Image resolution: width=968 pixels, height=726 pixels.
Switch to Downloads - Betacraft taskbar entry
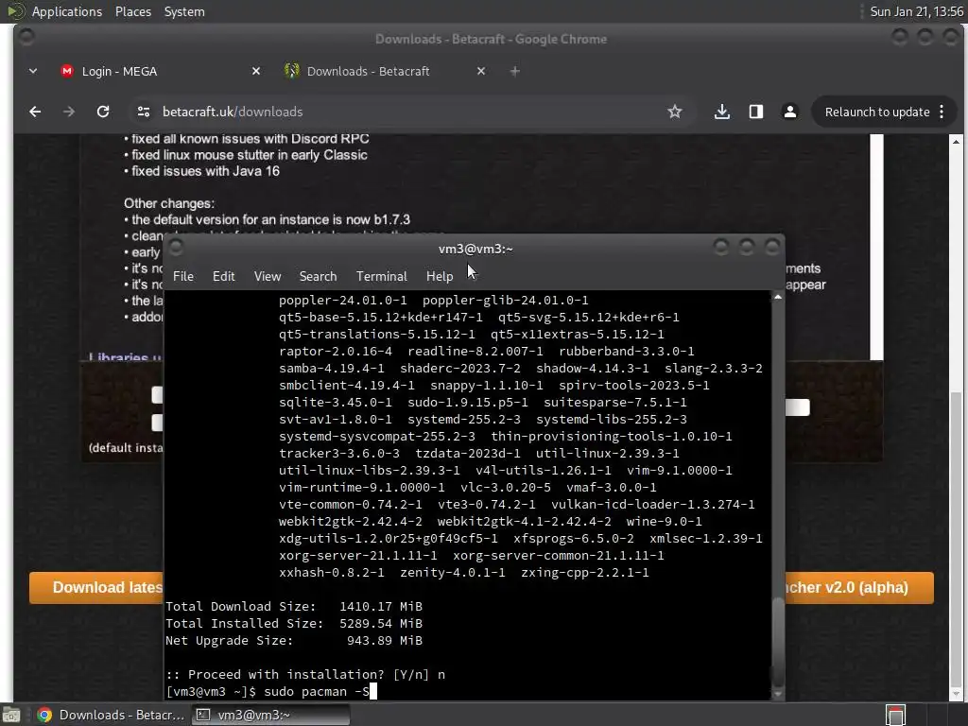pyautogui.click(x=112, y=715)
